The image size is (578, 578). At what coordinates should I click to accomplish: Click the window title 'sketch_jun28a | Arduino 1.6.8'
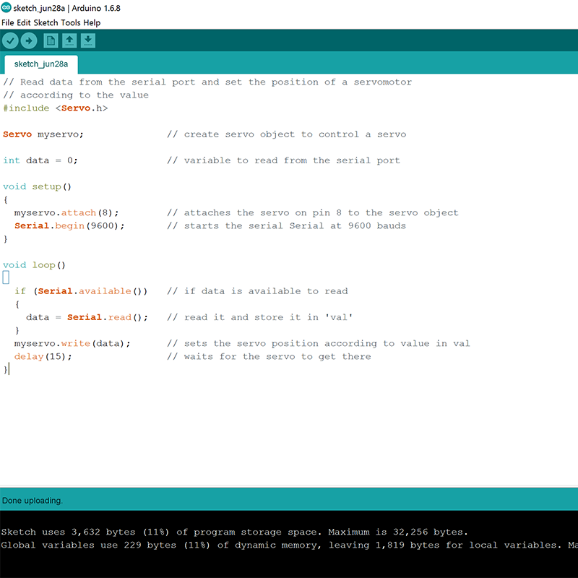(66, 8)
